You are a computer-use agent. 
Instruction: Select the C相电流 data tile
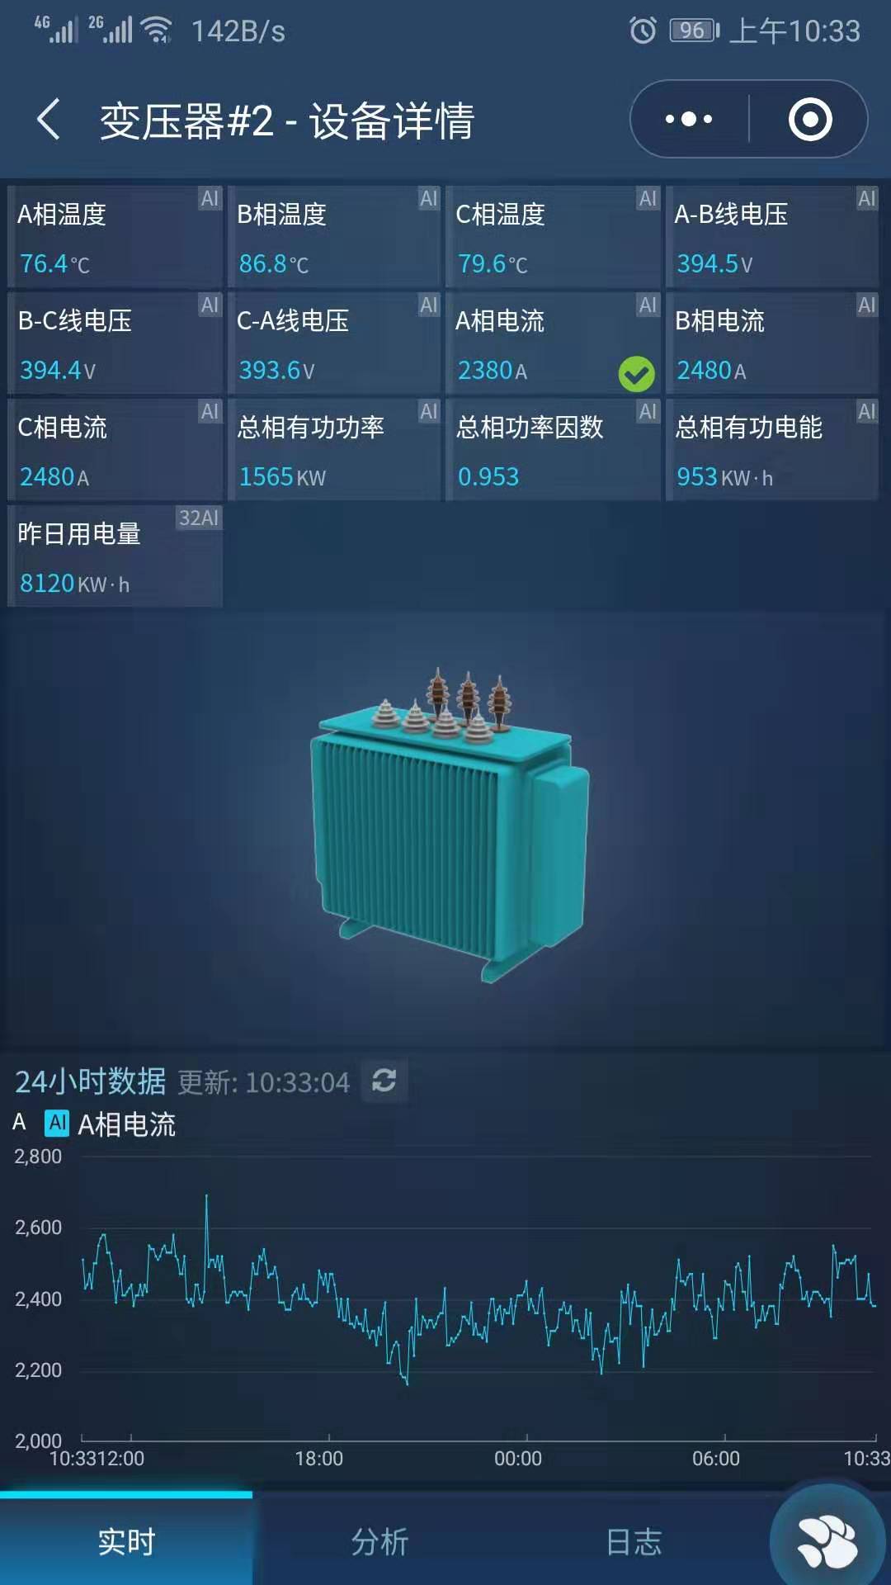115,450
